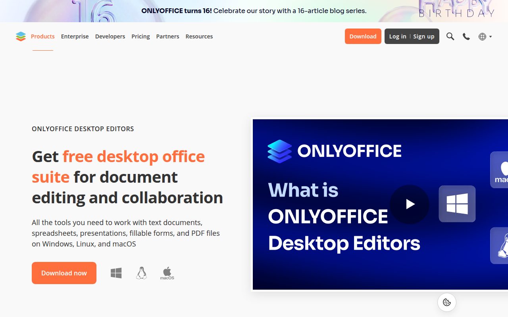Click the macOS apple icon near Download now
The width and height of the screenshot is (508, 317).
point(167,273)
